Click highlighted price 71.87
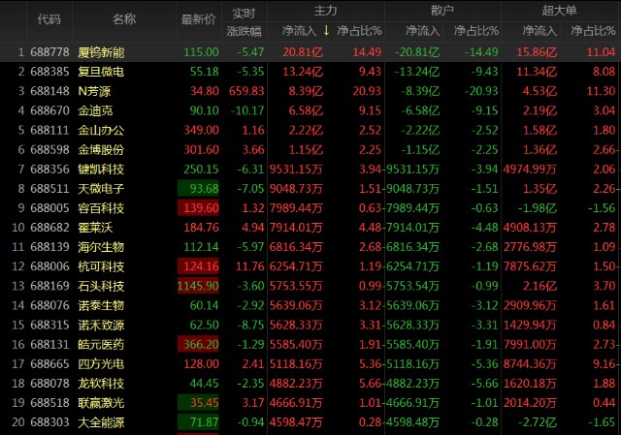The height and width of the screenshot is (435, 621). (x=198, y=422)
